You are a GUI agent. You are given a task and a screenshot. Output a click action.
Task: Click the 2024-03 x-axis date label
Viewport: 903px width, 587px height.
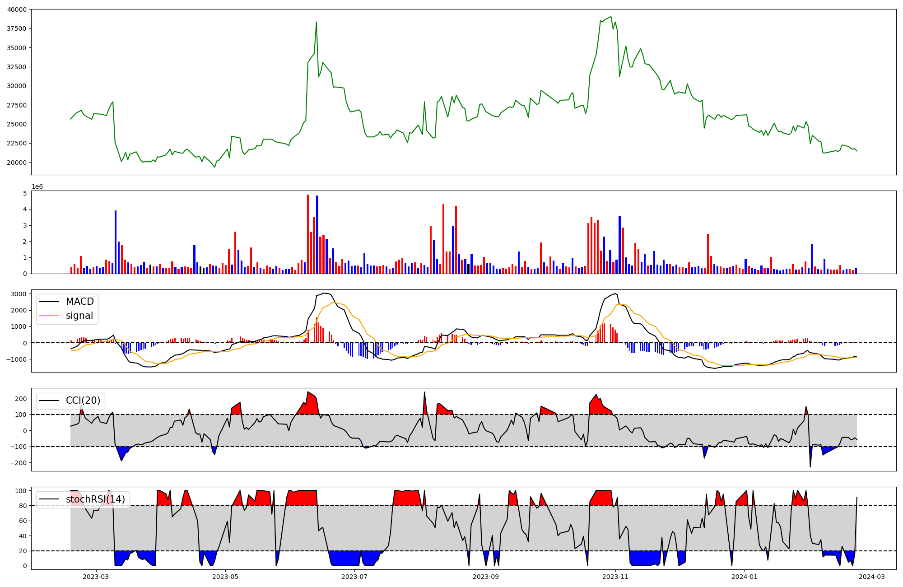pos(872,577)
